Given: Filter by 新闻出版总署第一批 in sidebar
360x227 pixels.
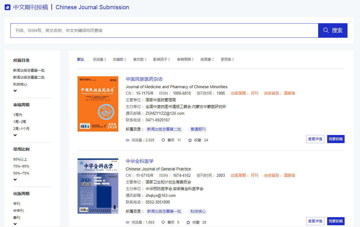Looking at the screenshot, I should click(29, 71).
